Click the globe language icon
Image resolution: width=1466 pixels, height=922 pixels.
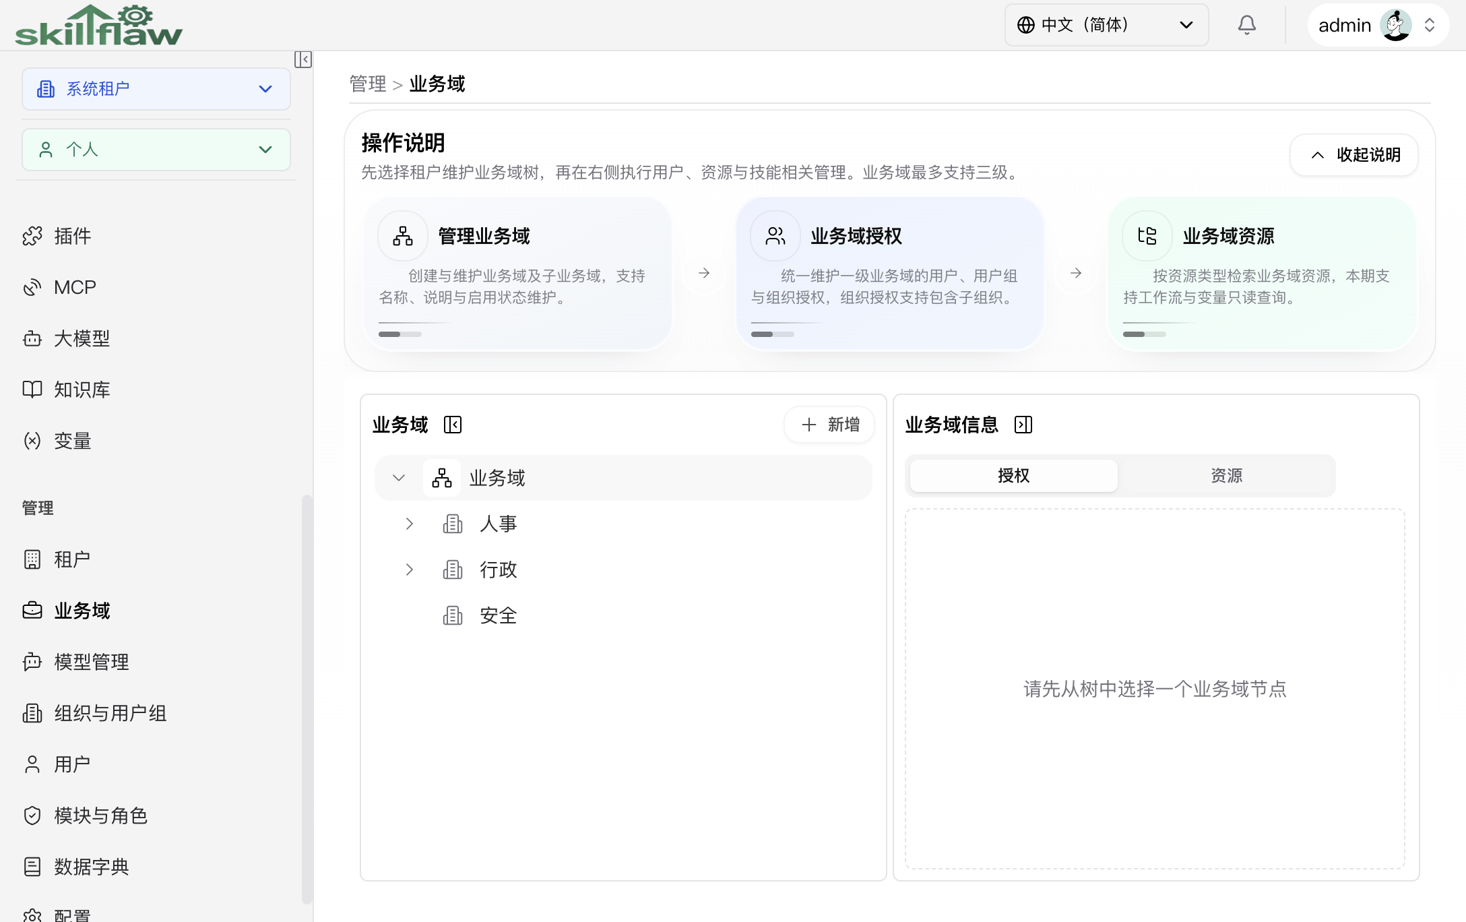coord(1026,25)
